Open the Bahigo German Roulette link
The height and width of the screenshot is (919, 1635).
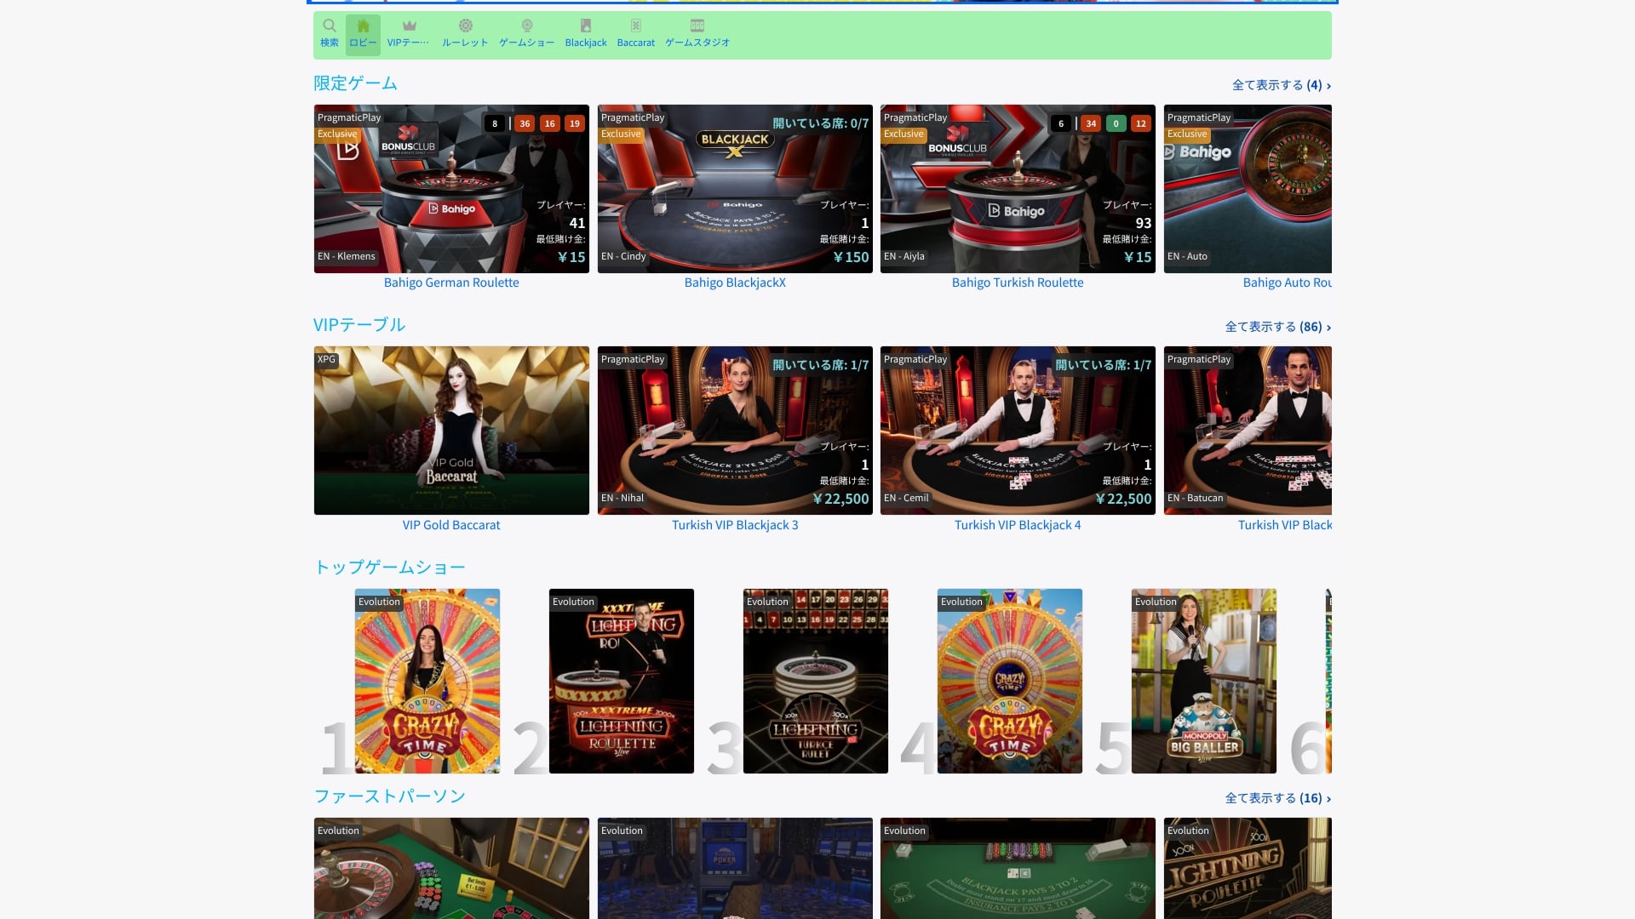tap(451, 282)
